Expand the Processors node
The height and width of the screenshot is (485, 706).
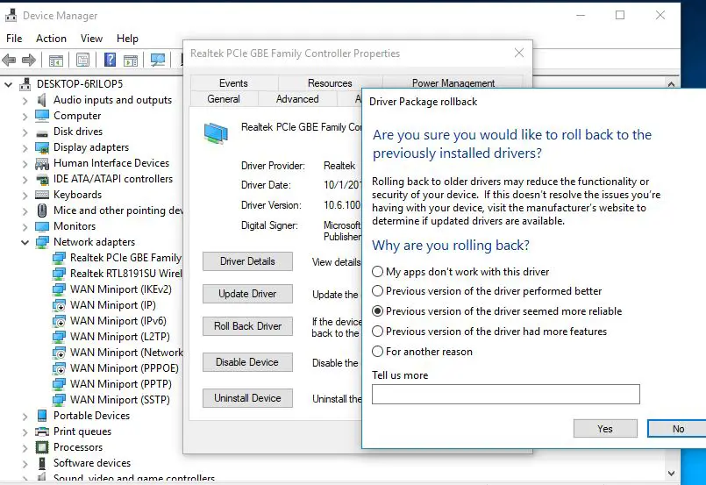(x=25, y=447)
